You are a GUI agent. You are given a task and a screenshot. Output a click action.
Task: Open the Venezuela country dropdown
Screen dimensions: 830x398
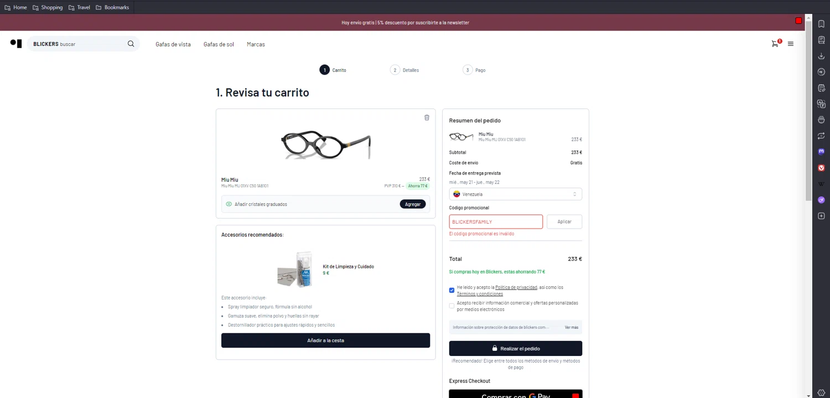click(516, 194)
